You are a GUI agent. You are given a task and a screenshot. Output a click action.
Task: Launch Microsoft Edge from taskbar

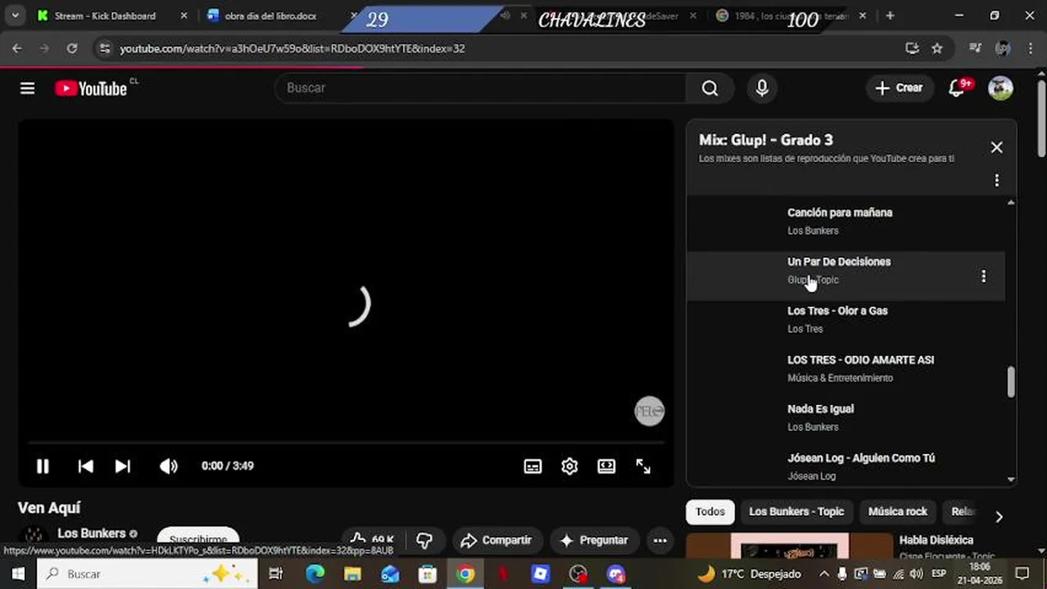[x=315, y=574]
